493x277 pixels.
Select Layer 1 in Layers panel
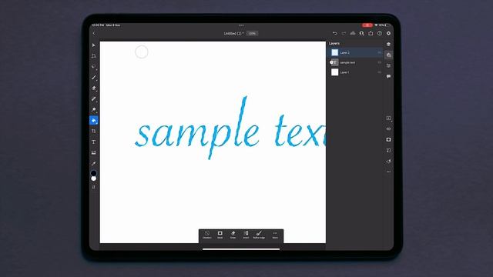point(355,72)
